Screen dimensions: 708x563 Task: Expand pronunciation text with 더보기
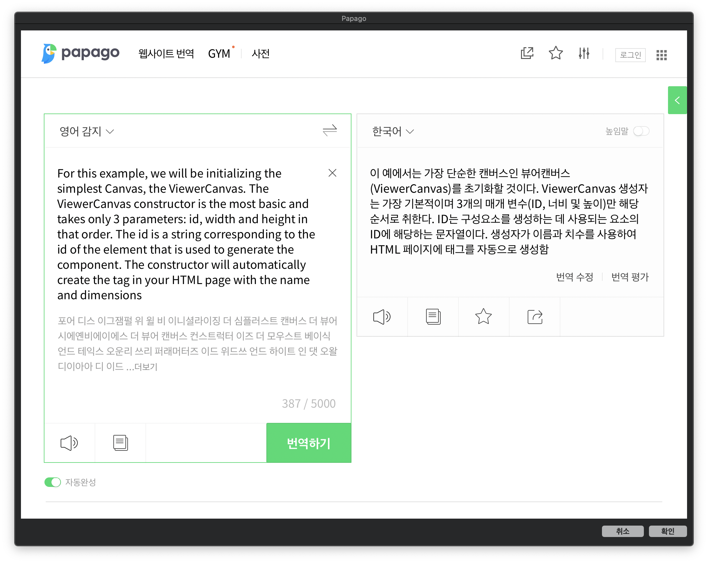[x=146, y=366]
